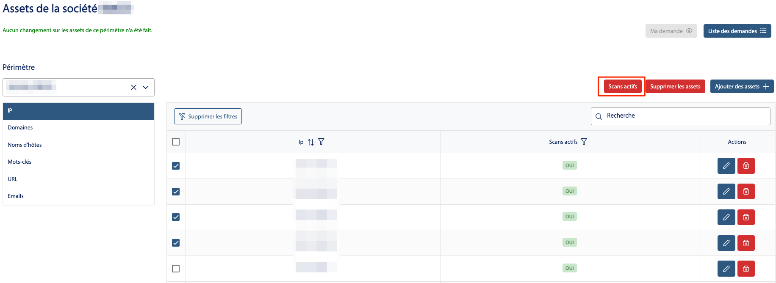Image resolution: width=776 pixels, height=283 pixels.
Task: Sort the Ip column with arrows icon
Action: (311, 142)
